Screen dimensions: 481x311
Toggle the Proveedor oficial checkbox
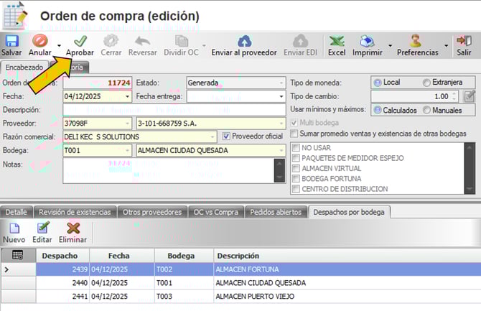[x=227, y=136]
